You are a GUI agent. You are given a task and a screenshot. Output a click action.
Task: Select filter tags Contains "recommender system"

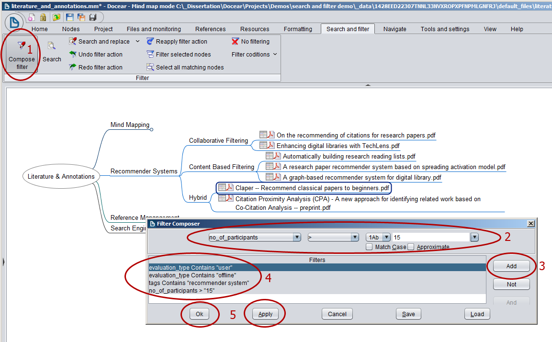(x=317, y=283)
